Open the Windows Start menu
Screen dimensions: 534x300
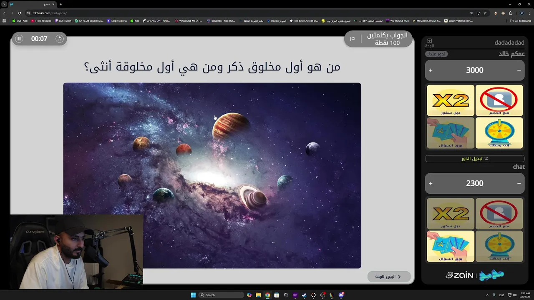point(193,295)
